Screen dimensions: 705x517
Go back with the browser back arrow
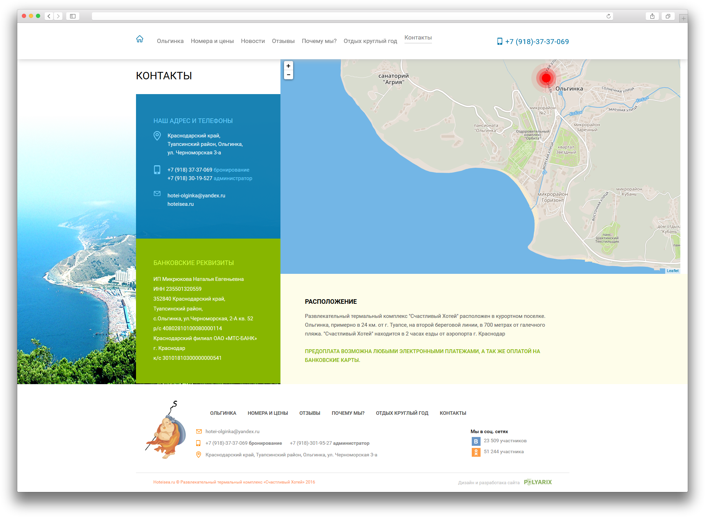(x=49, y=16)
